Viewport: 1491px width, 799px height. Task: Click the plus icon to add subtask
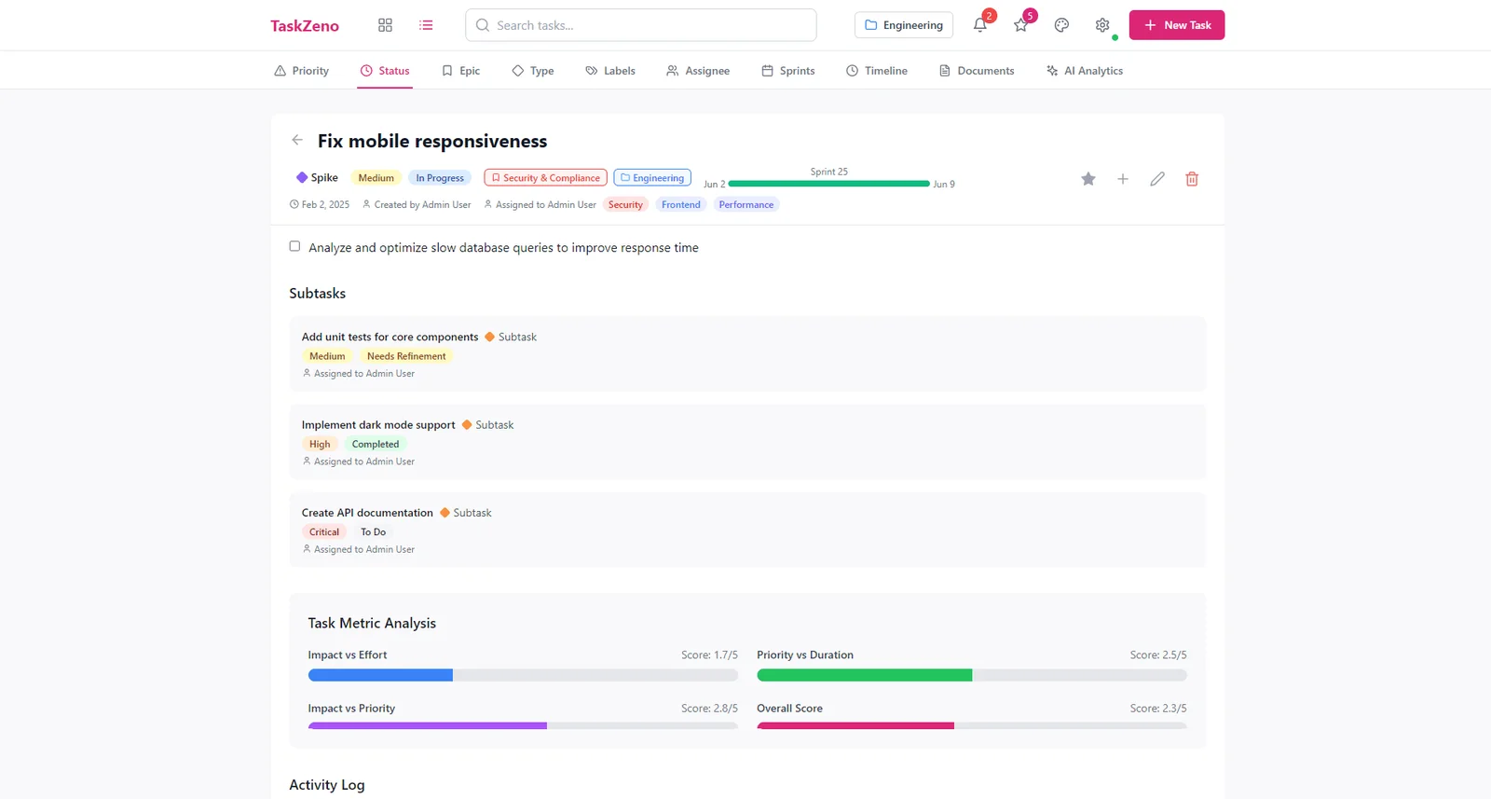1123,179
